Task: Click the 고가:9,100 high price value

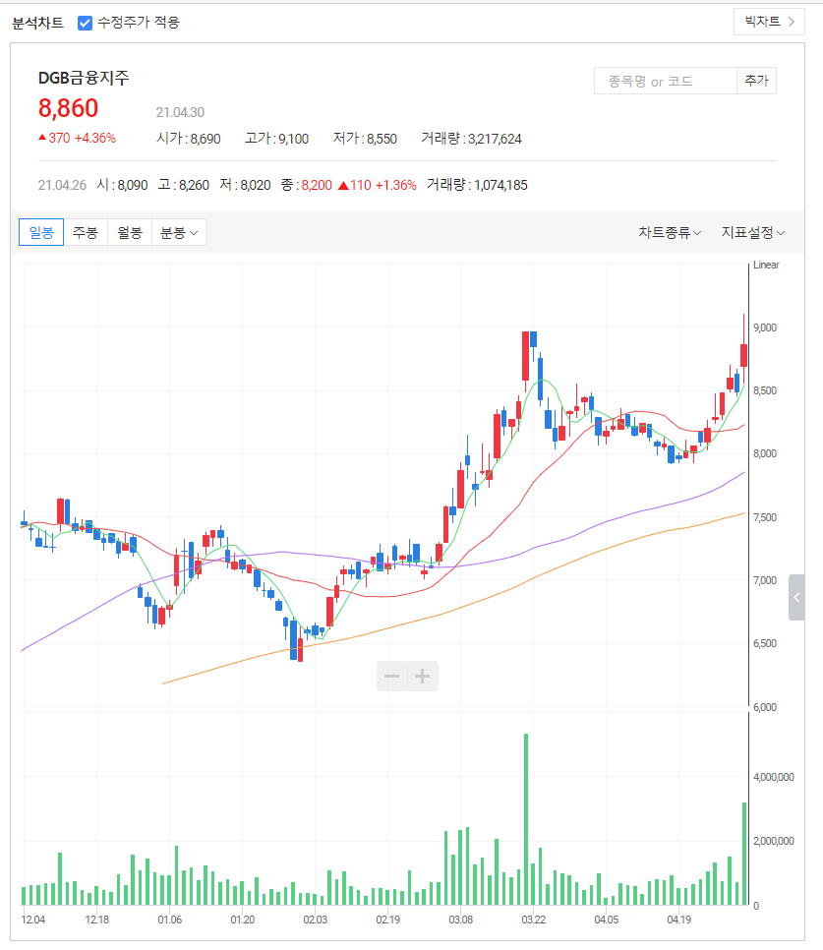Action: click(x=276, y=139)
